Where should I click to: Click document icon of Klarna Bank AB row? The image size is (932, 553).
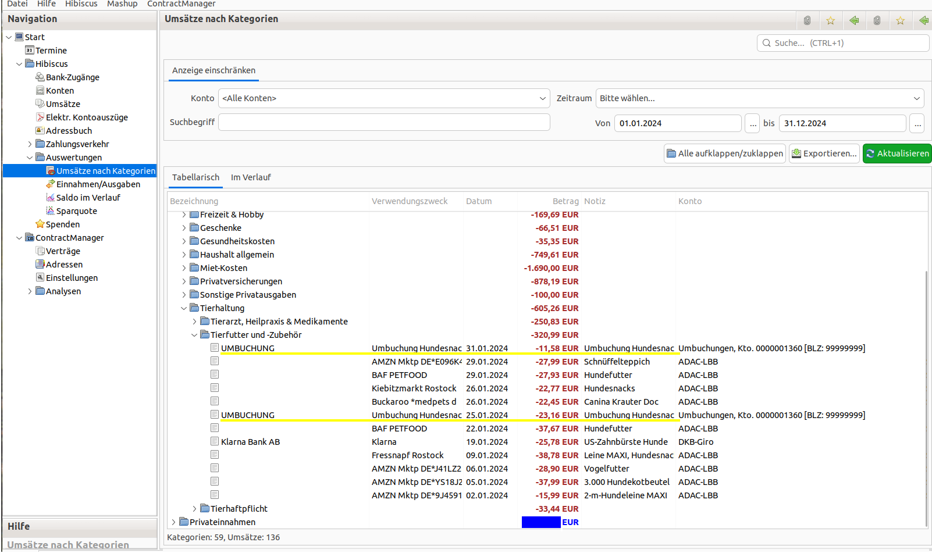click(x=215, y=441)
